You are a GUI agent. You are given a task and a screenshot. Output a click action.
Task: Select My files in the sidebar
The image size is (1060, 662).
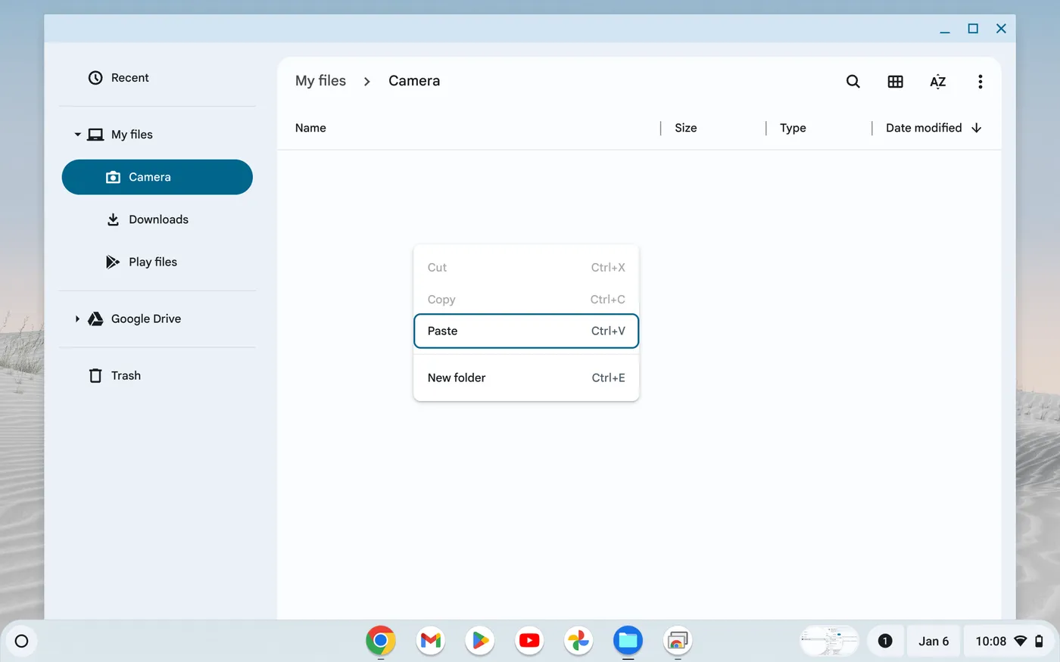coord(157,135)
